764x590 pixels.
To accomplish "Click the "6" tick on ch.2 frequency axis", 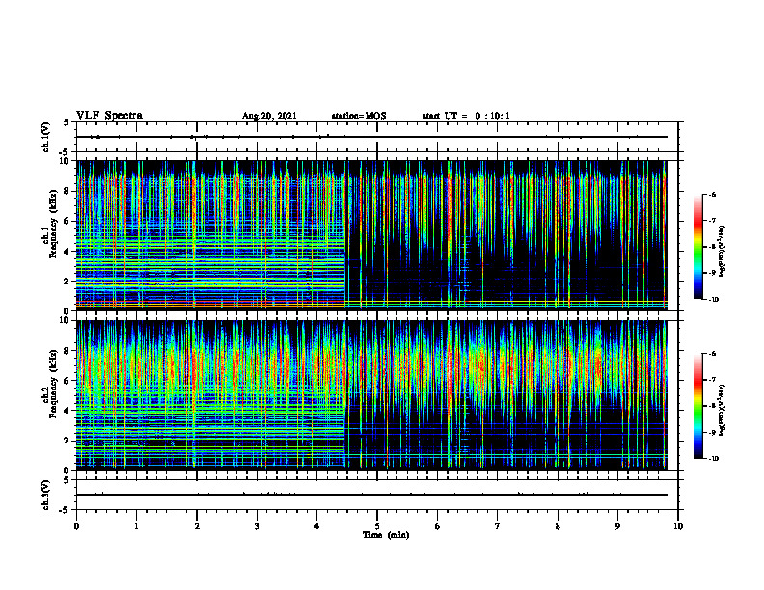I will click(x=67, y=381).
